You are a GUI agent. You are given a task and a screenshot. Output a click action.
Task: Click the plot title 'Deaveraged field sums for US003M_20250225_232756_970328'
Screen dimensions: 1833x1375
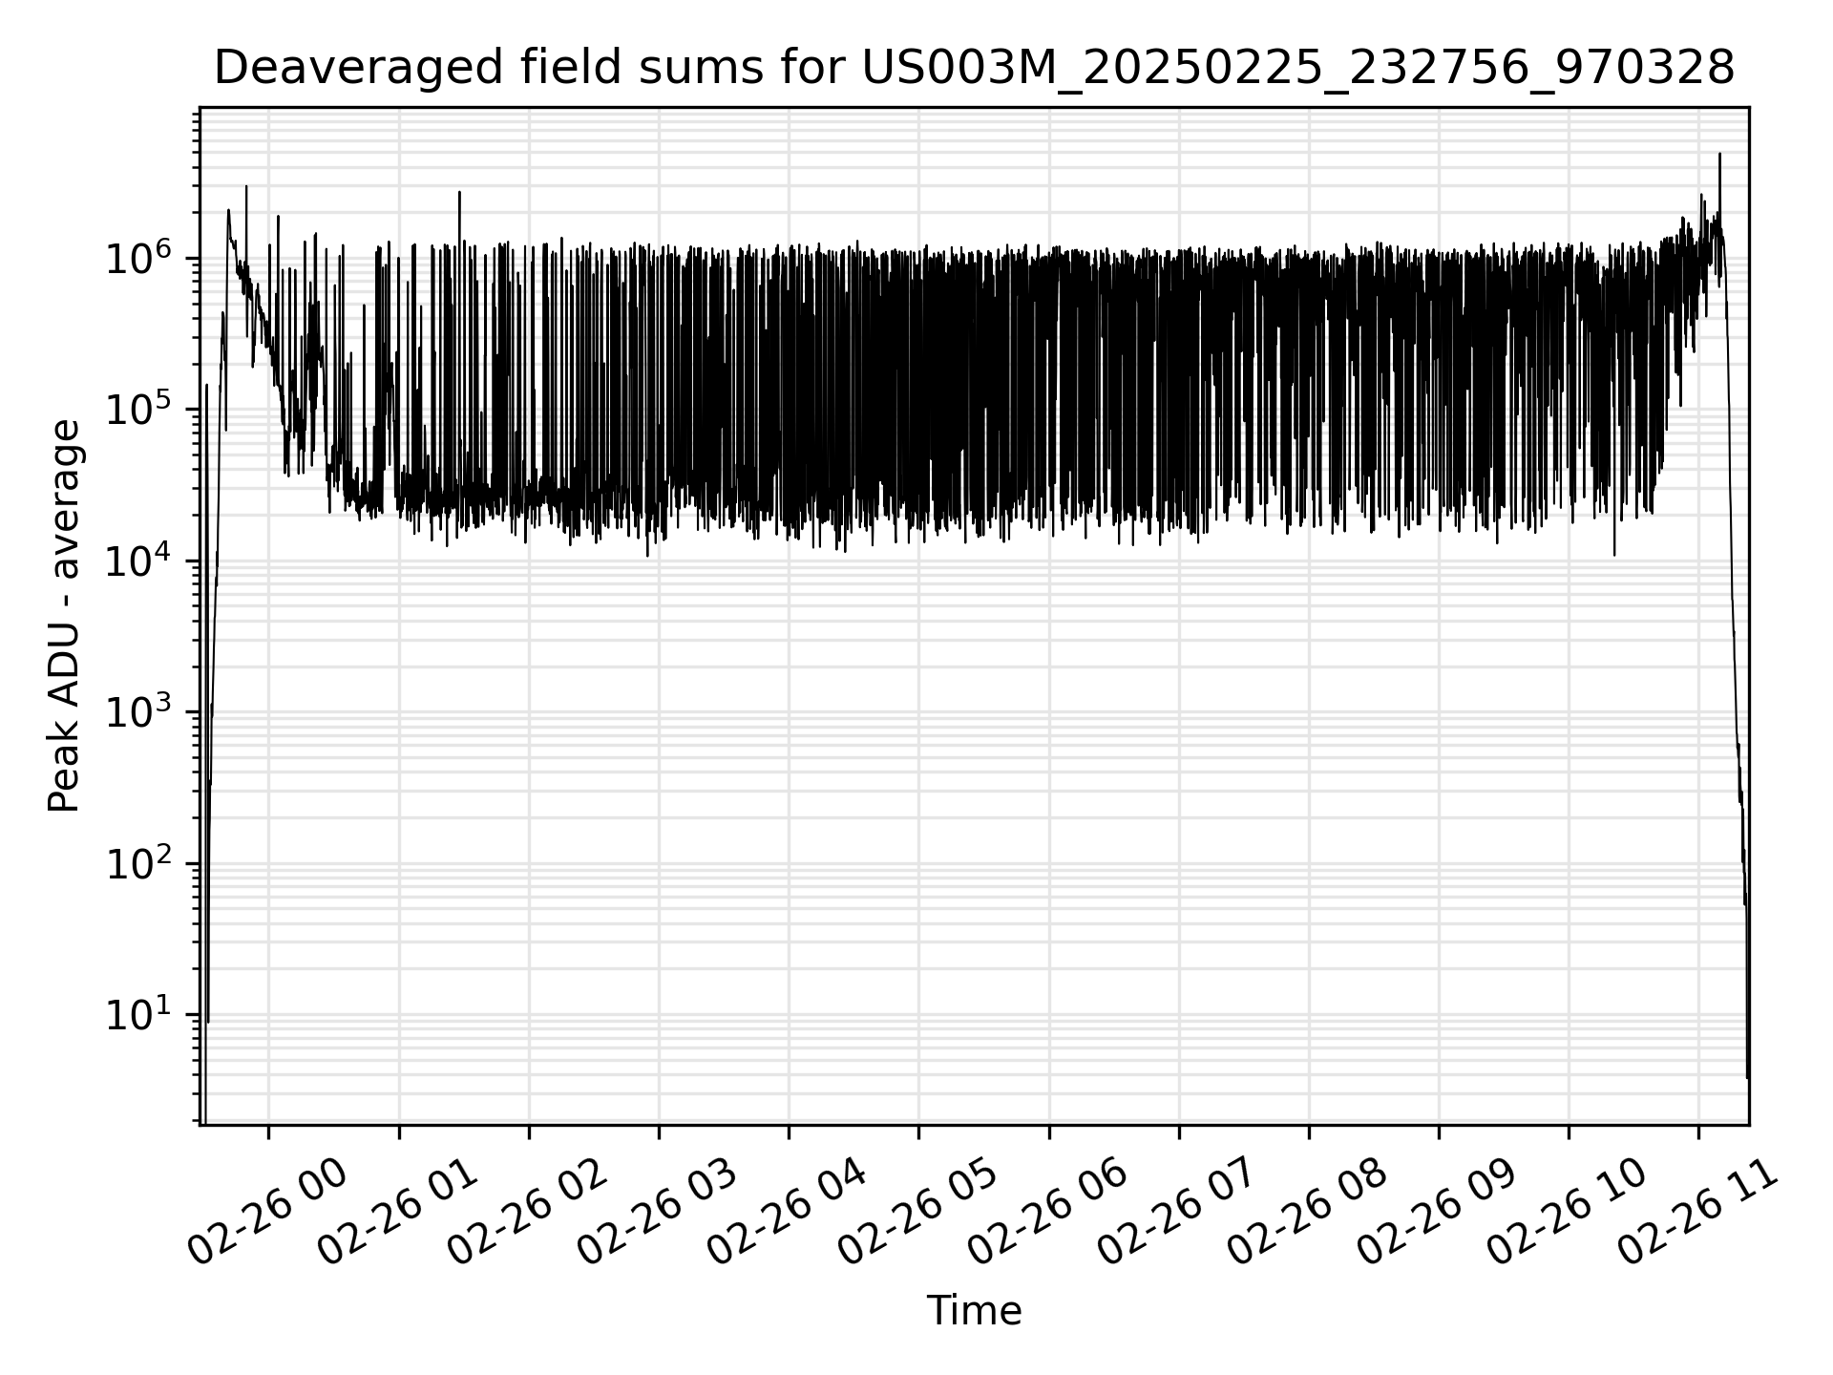(x=974, y=69)
